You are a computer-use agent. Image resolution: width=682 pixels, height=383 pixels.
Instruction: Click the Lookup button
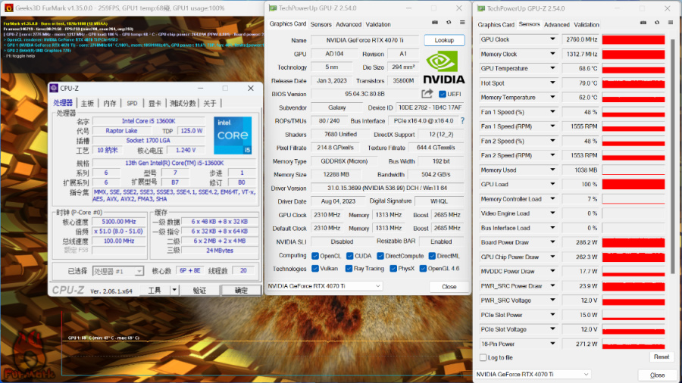tap(444, 40)
